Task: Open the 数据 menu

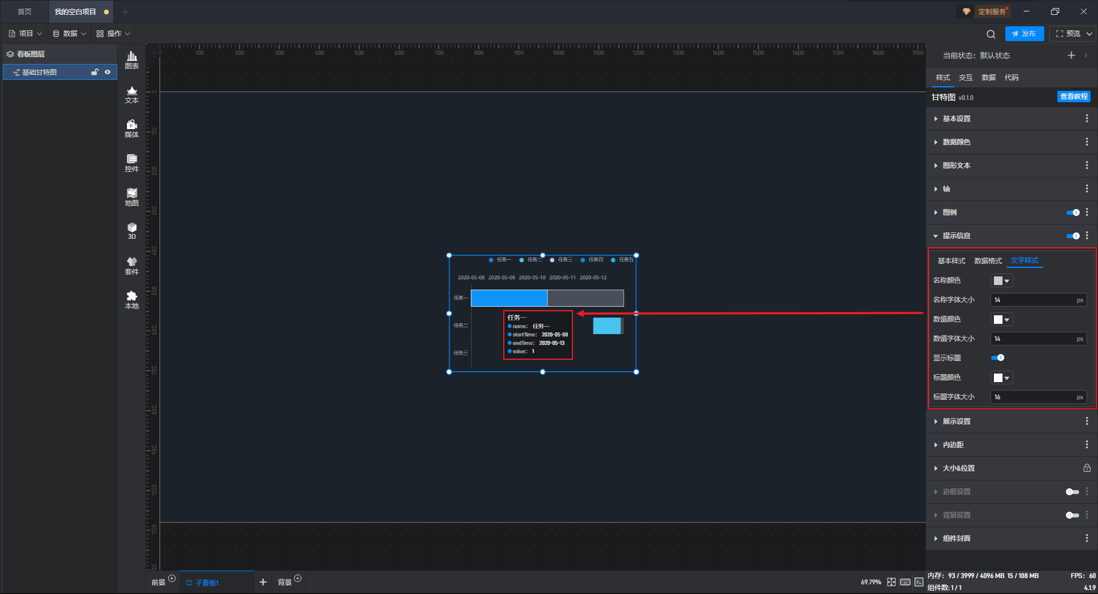Action: [x=69, y=34]
